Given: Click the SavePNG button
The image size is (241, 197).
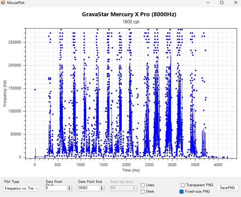Looking at the screenshot, I should 227,188.
